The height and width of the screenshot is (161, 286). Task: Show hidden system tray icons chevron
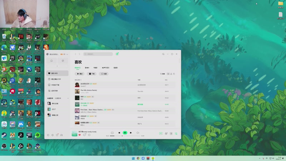pyautogui.click(x=260, y=158)
